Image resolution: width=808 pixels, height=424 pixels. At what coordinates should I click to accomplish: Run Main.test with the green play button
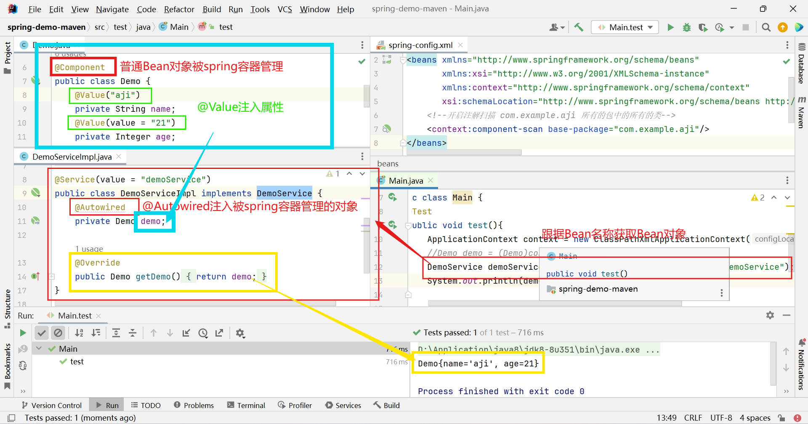pos(670,27)
